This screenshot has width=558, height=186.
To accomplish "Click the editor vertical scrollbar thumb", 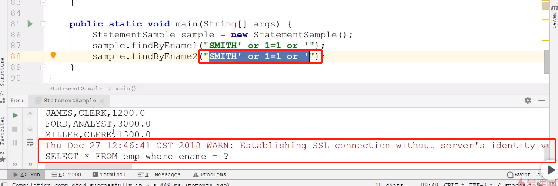I will pyautogui.click(x=546, y=62).
